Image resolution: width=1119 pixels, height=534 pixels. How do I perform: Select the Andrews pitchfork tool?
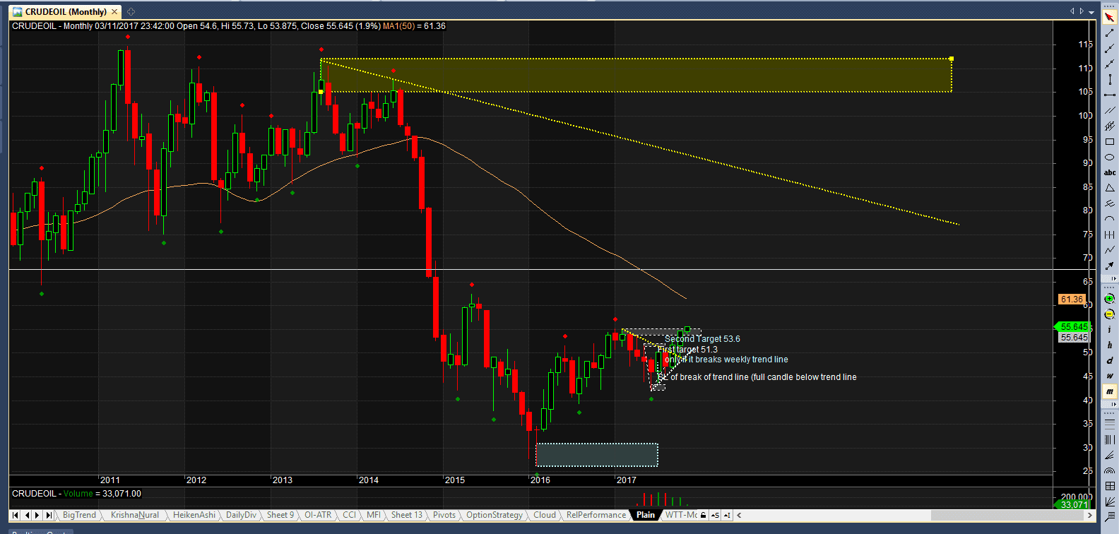pos(1109,203)
